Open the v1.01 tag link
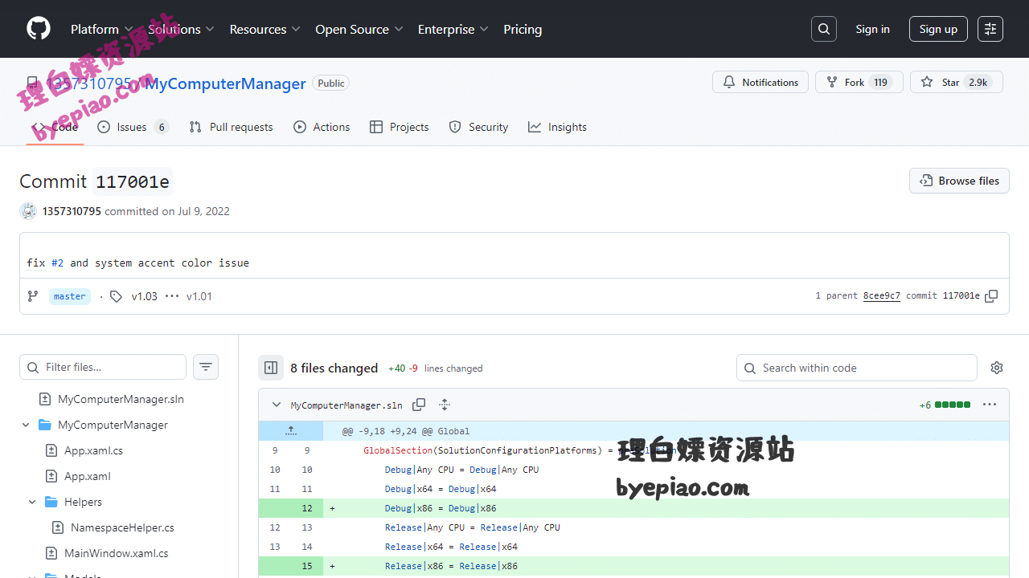The width and height of the screenshot is (1029, 578). (x=199, y=296)
